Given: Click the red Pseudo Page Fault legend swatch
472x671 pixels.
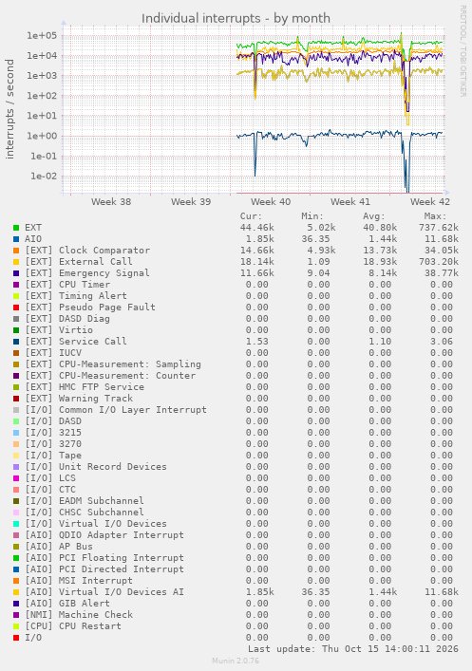Looking at the screenshot, I should pos(16,308).
